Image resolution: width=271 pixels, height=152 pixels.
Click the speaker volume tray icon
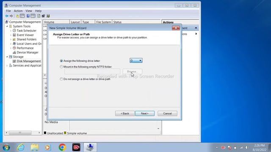247,147
